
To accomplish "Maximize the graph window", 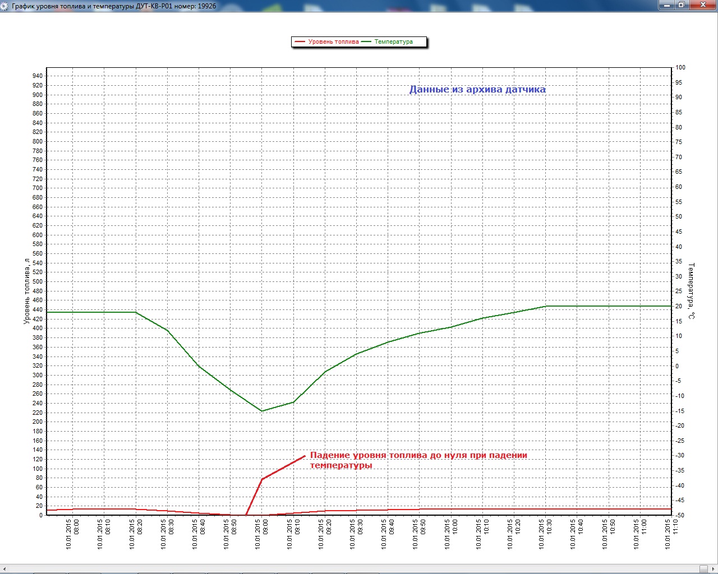I will (681, 5).
